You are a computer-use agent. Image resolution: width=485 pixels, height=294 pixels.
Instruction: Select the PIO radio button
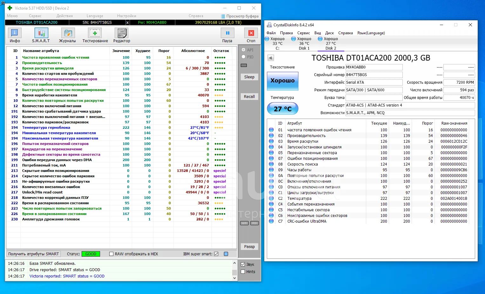pyautogui.click(x=244, y=57)
